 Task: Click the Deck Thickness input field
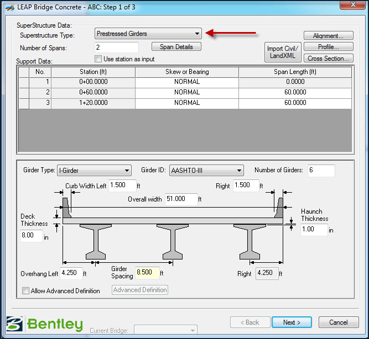[x=32, y=235]
